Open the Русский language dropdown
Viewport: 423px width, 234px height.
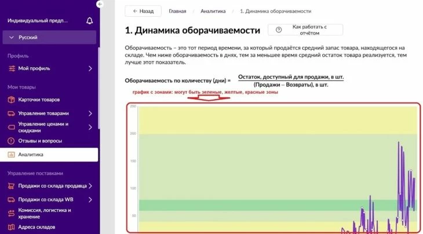49,37
